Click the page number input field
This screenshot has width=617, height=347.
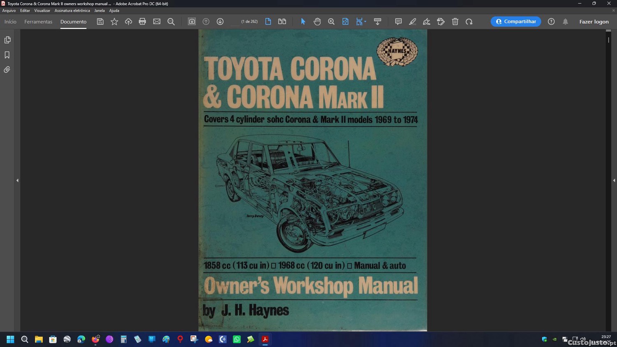(x=234, y=21)
